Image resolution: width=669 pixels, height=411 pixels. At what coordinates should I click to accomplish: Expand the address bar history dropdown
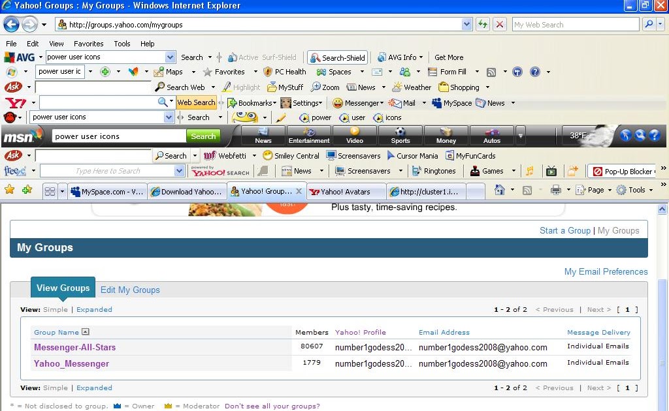click(466, 24)
